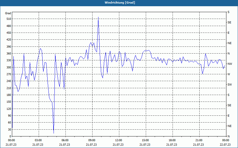Click the 90 y-axis tick label
The width and height of the screenshot is (238, 148).
pyautogui.click(x=10, y=116)
